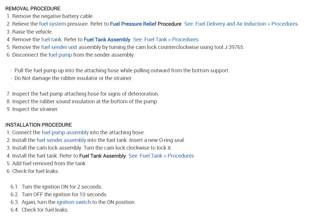Viewport: 310px width, 219px height.
Task: Click the "INSTALLATION PROCEDURE" heading
Action: (x=38, y=125)
